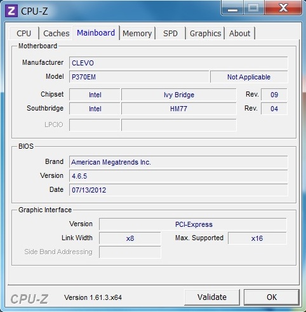
Task: Go to the Memory tab
Action: (x=137, y=33)
